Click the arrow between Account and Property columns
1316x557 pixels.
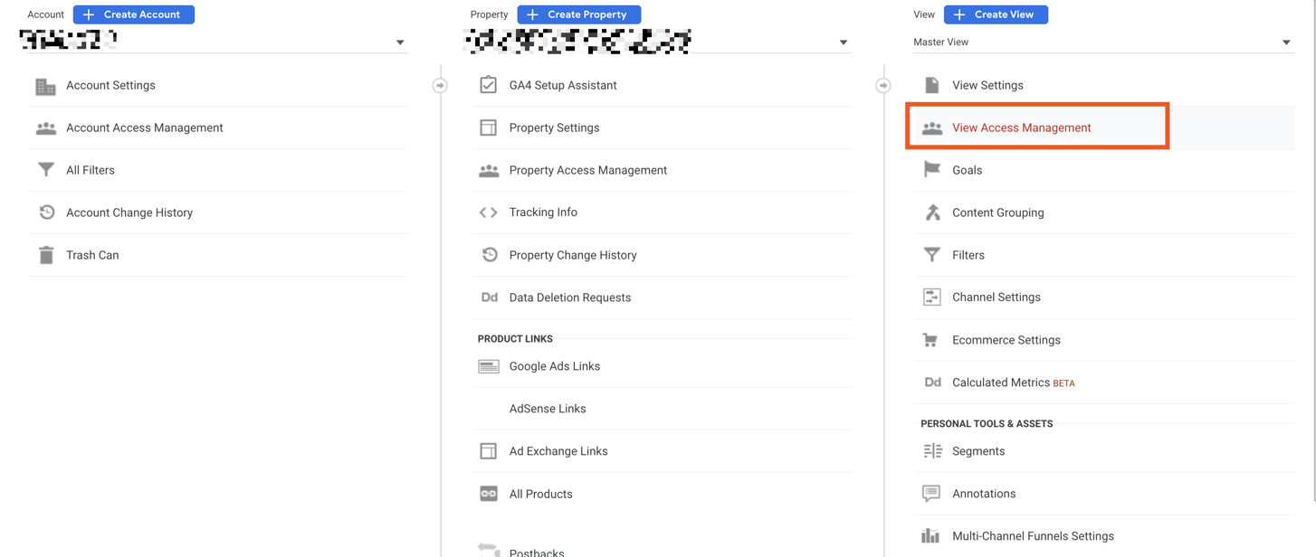(440, 86)
